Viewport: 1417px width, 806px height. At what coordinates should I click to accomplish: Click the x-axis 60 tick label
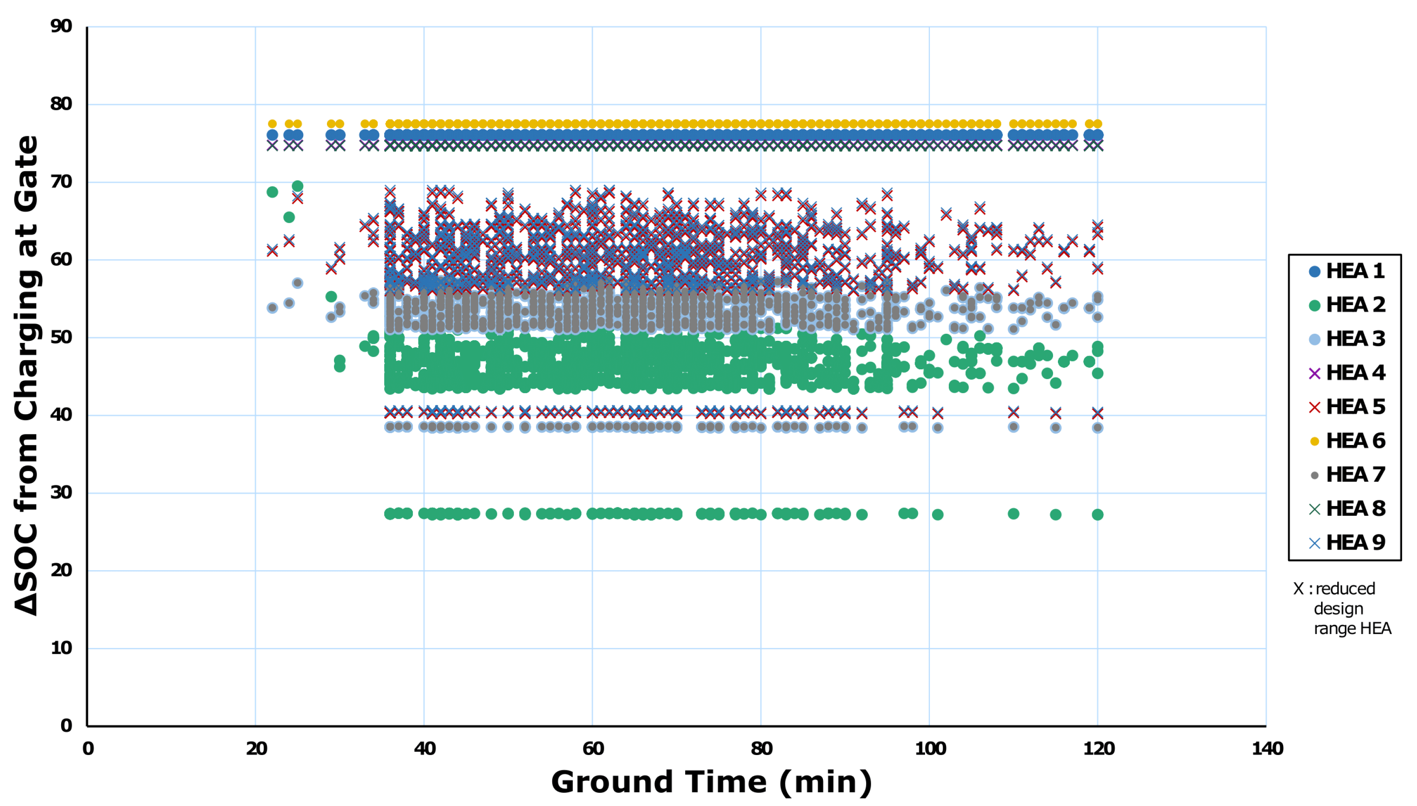(593, 749)
